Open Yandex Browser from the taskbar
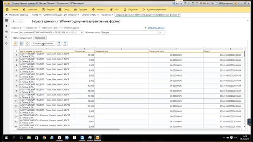Viewport: 253px width, 142px height. coord(60,138)
